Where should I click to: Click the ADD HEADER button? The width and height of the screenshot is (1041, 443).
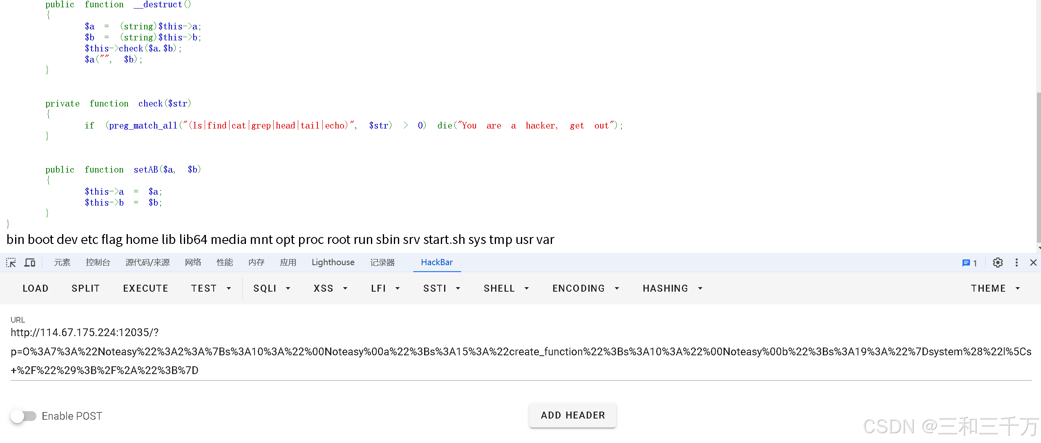[x=573, y=415]
